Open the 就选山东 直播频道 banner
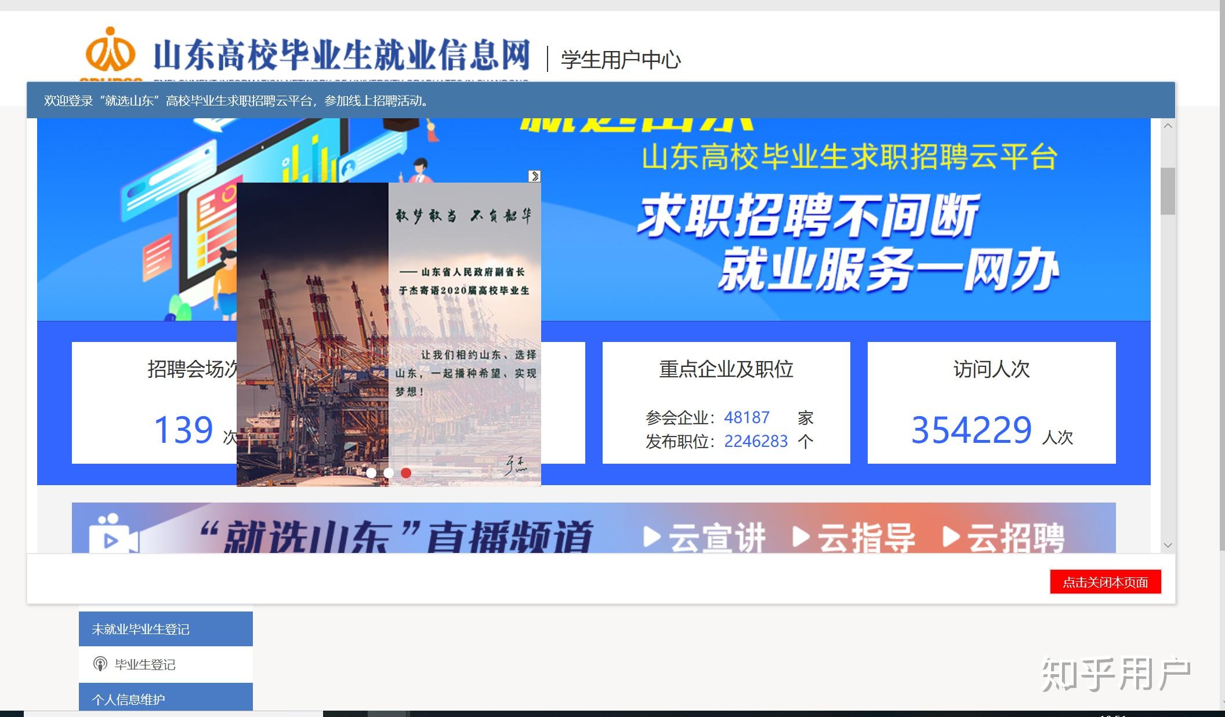The width and height of the screenshot is (1225, 717). coord(594,527)
